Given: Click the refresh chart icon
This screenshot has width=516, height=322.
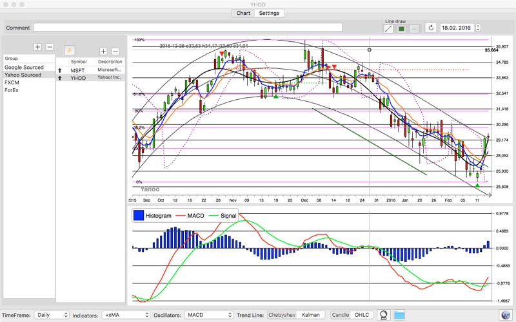Looking at the screenshot, I should click(x=431, y=28).
